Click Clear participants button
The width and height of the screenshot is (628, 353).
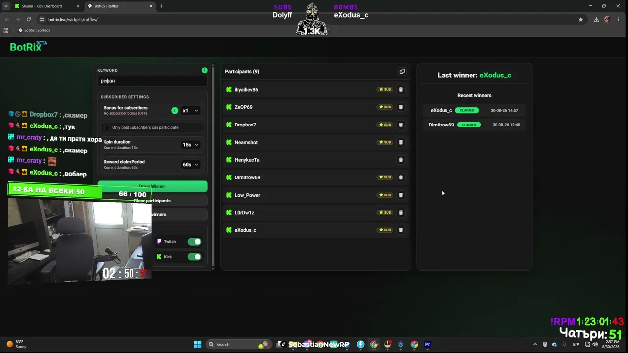pos(152,201)
